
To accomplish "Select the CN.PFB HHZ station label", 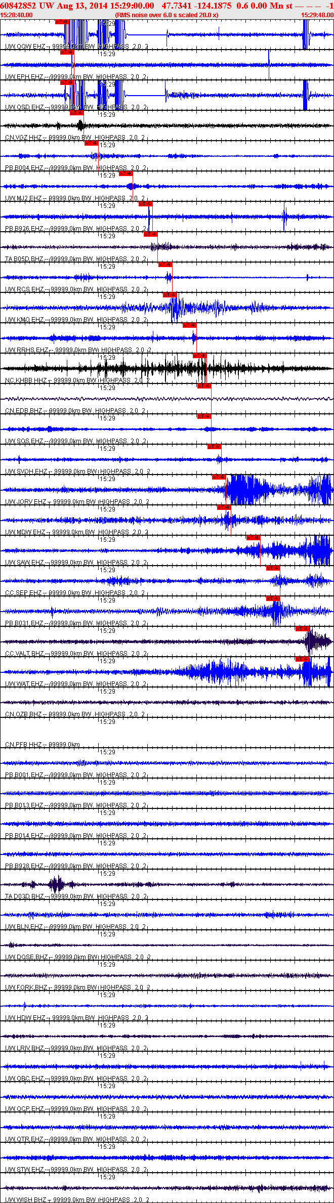I will coord(23,745).
